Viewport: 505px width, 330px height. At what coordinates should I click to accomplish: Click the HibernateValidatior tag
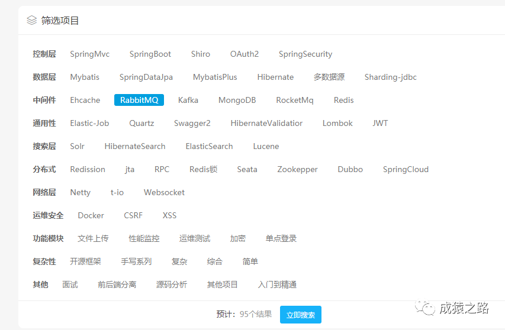point(266,123)
